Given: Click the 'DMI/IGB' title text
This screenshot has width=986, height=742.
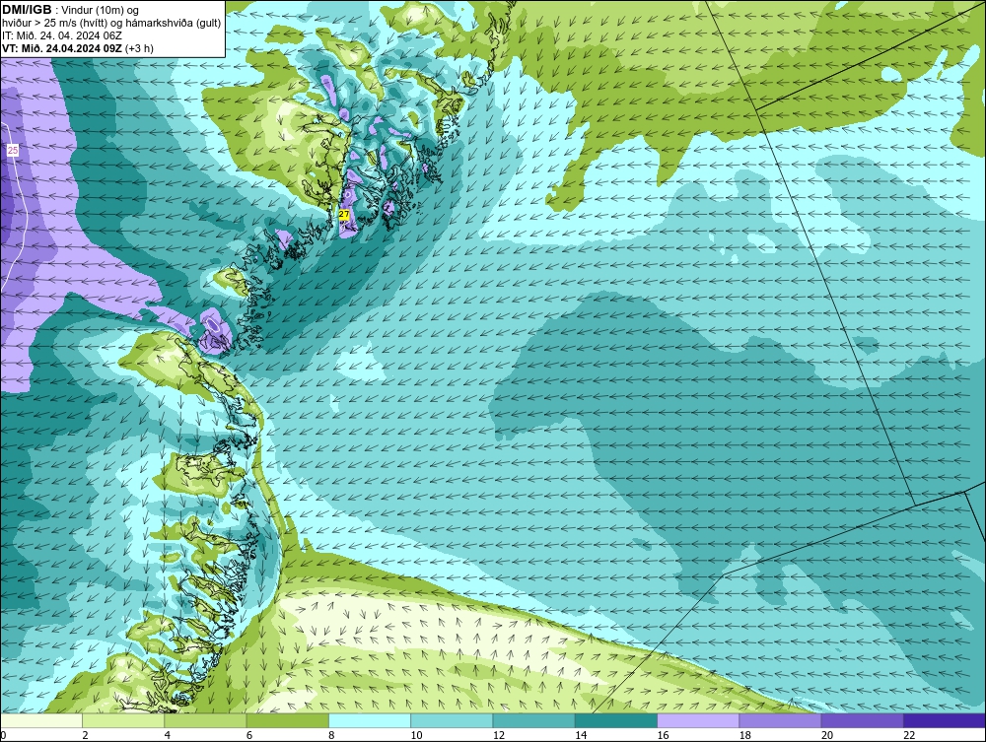Looking at the screenshot, I should pos(27,10).
